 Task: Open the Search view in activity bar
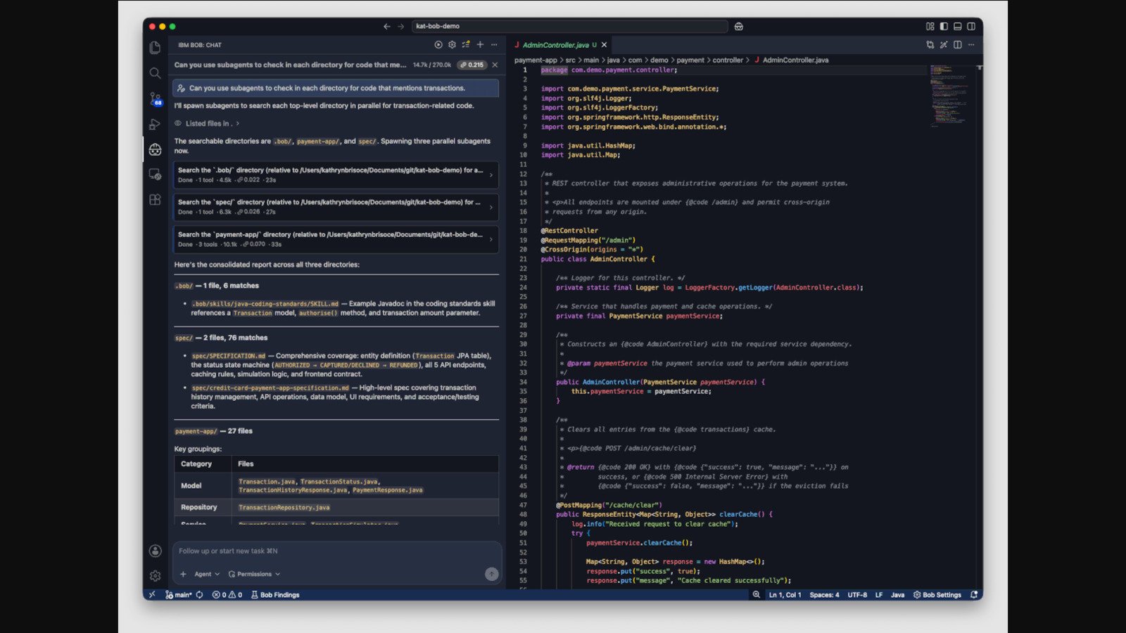[155, 73]
